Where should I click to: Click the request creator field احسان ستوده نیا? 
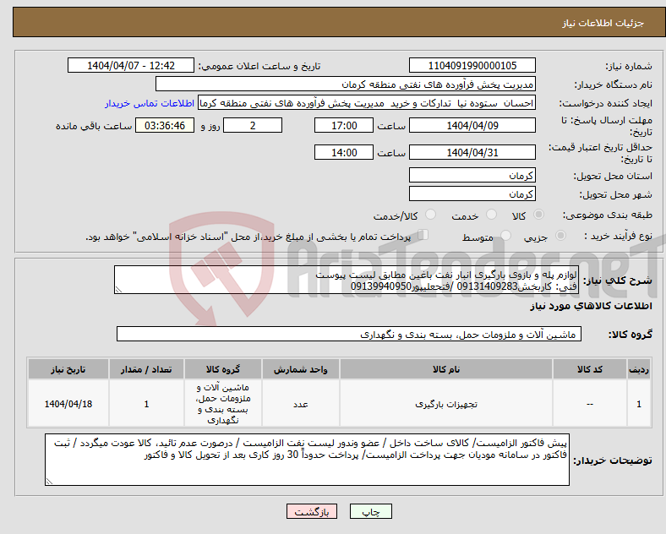tap(367, 103)
